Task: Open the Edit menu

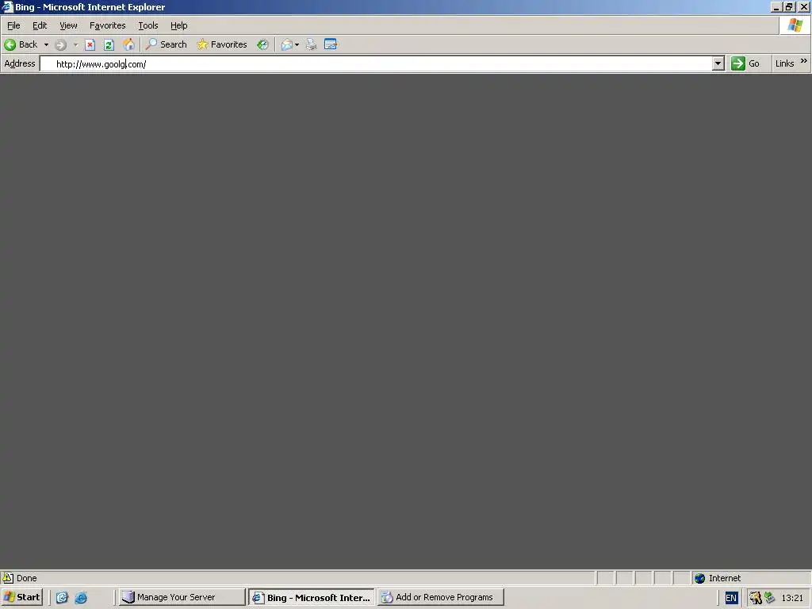Action: click(40, 25)
